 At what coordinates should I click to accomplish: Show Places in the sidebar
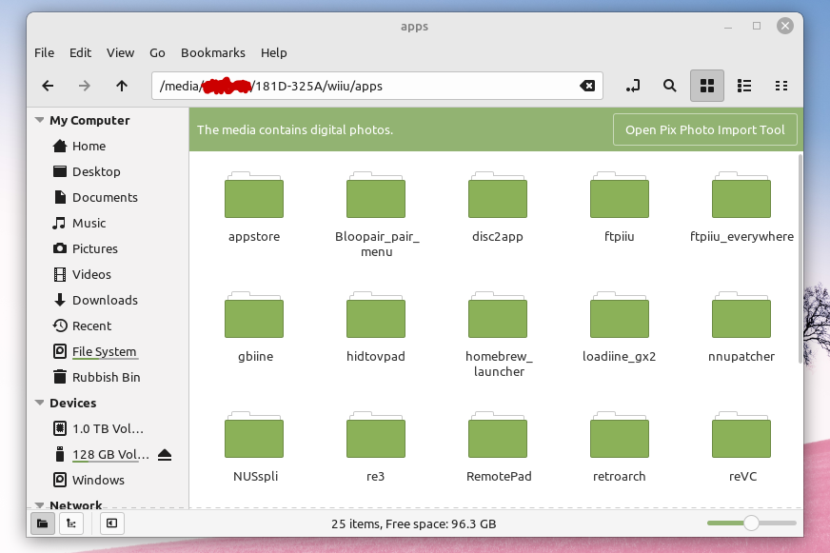pos(42,523)
